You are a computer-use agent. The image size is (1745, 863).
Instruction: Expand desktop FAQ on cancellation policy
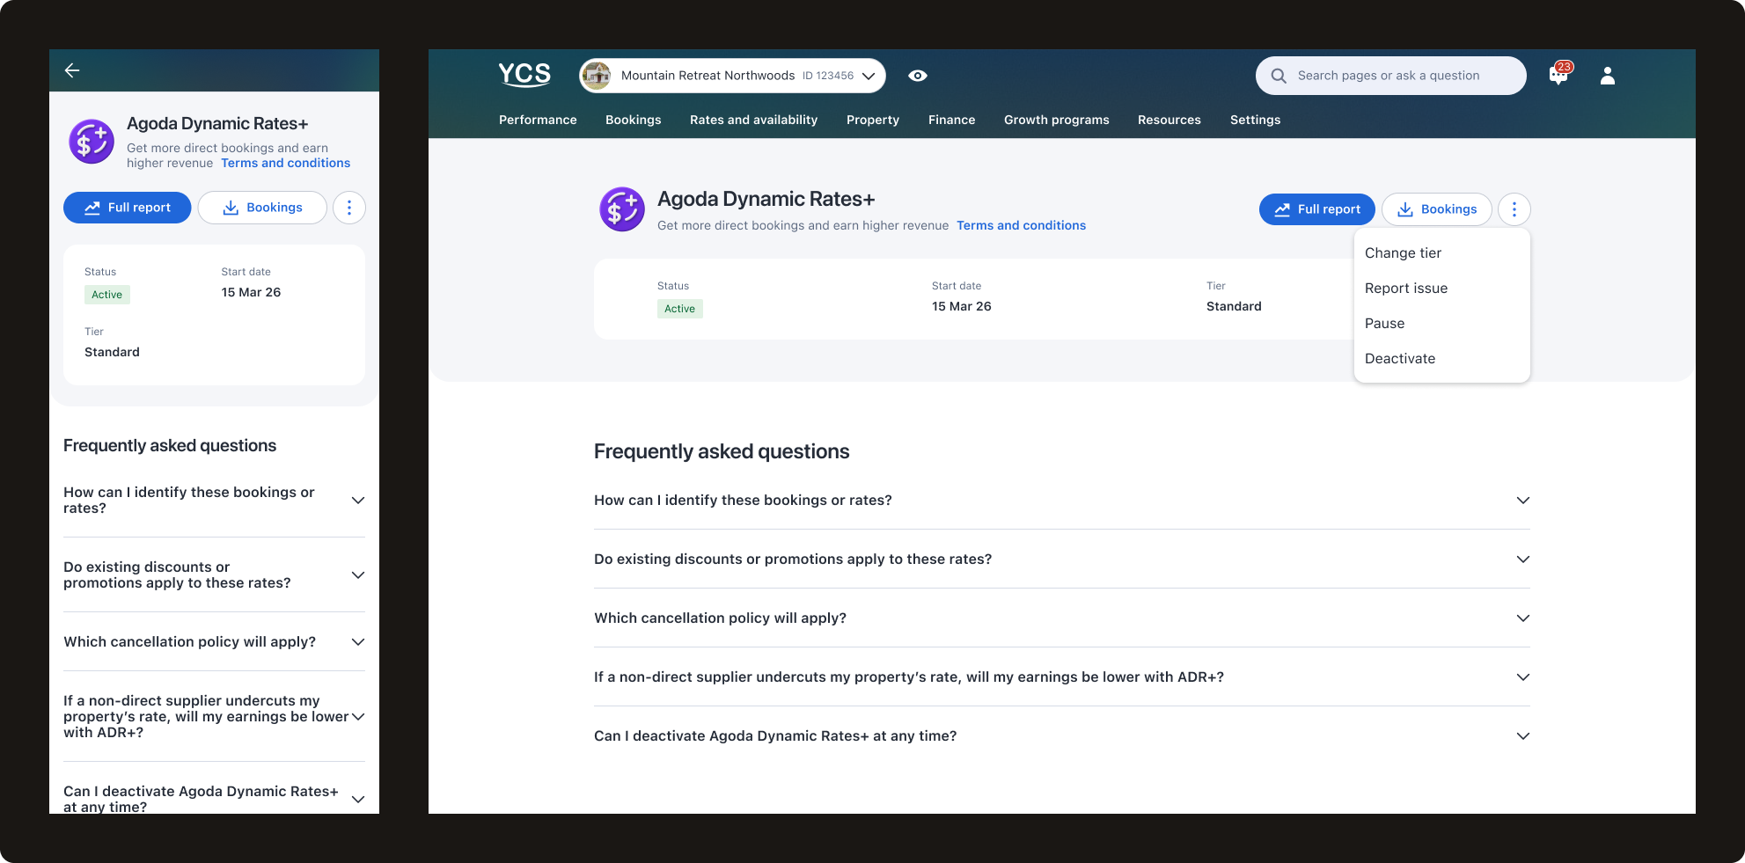(1062, 618)
